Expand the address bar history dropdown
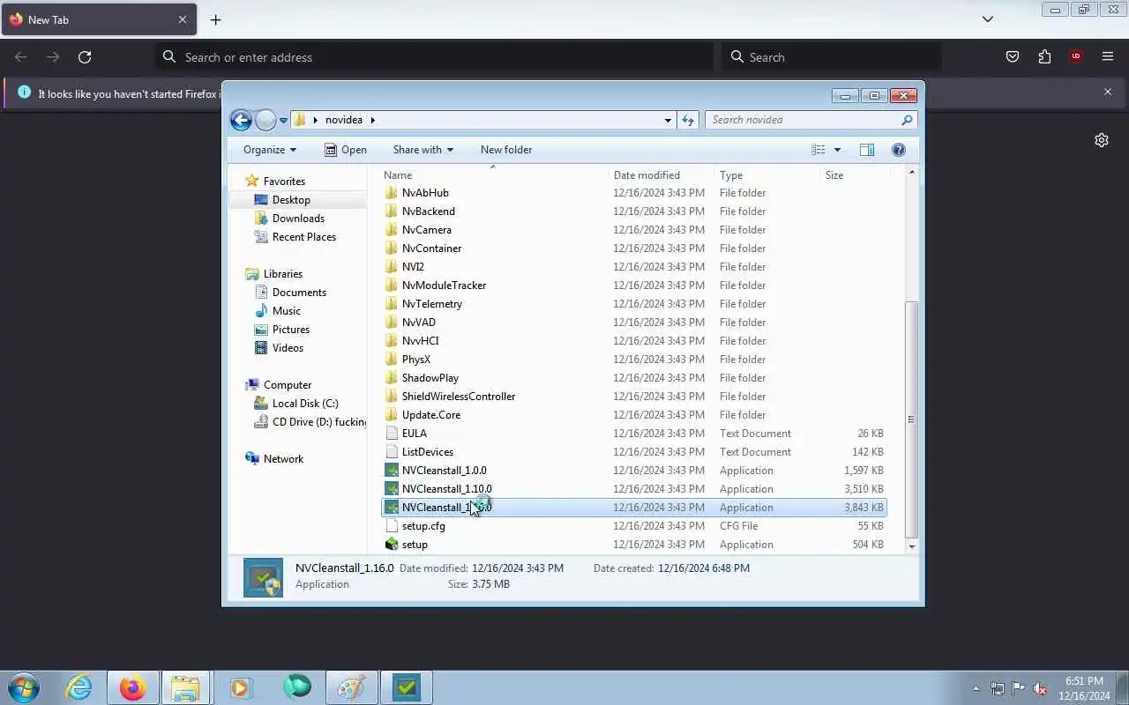 (668, 120)
